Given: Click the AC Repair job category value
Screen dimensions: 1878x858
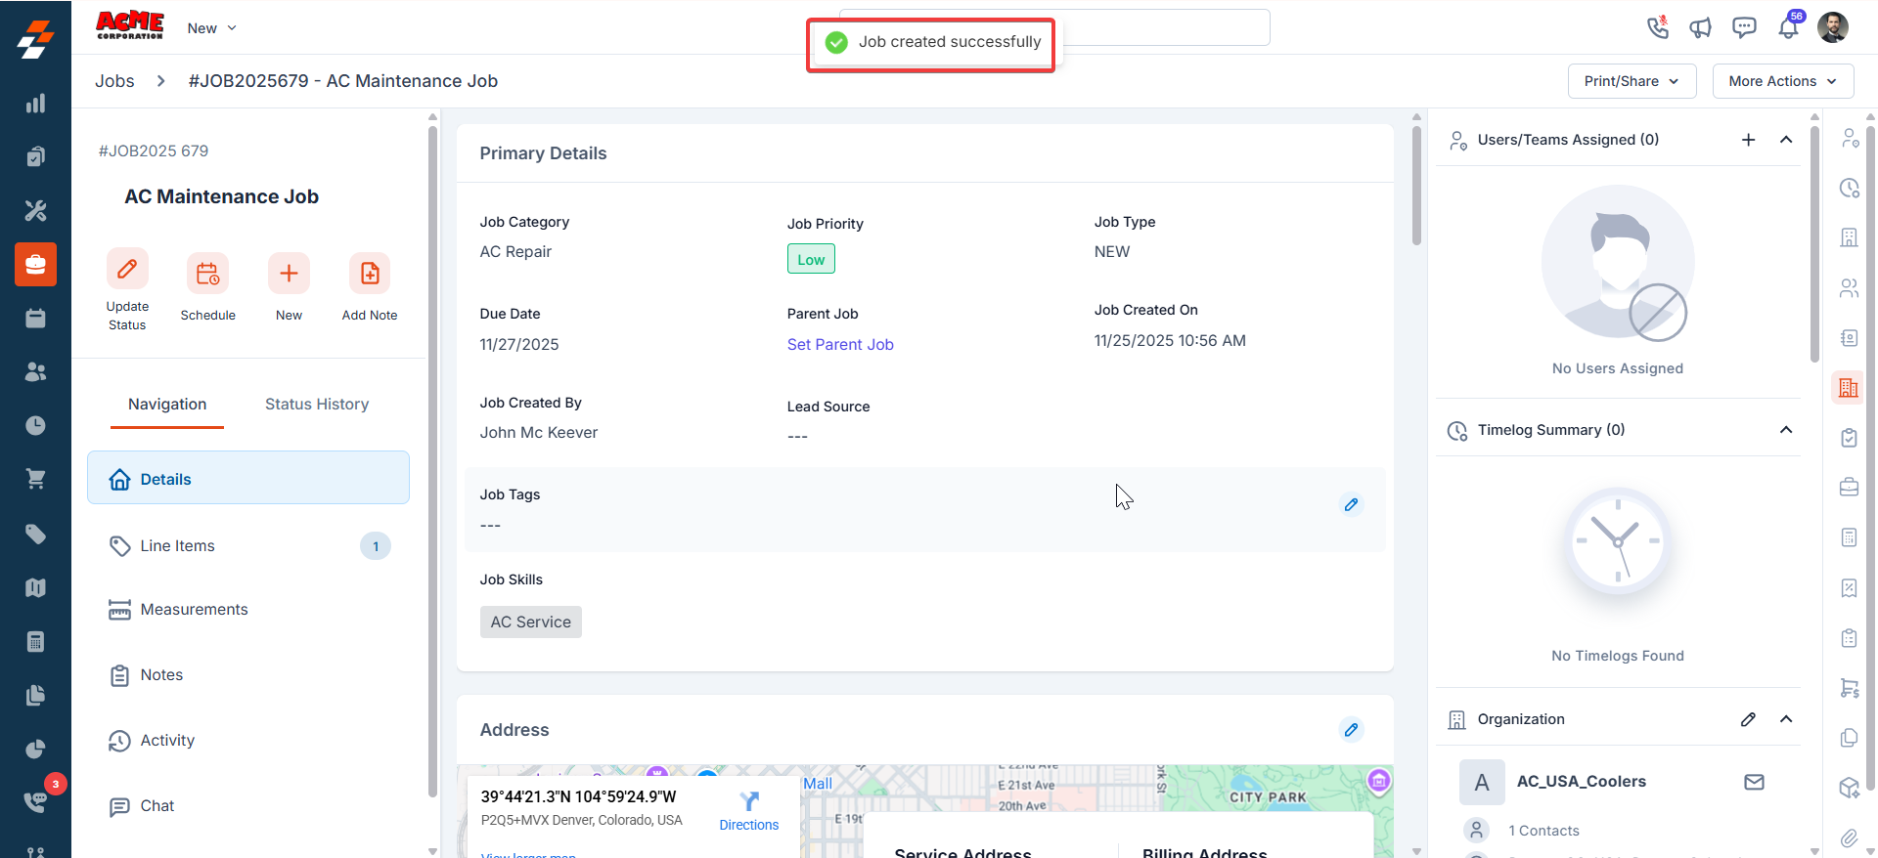Looking at the screenshot, I should pos(515,251).
